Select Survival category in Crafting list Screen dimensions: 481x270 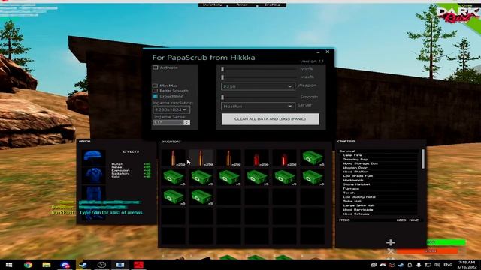(x=347, y=151)
